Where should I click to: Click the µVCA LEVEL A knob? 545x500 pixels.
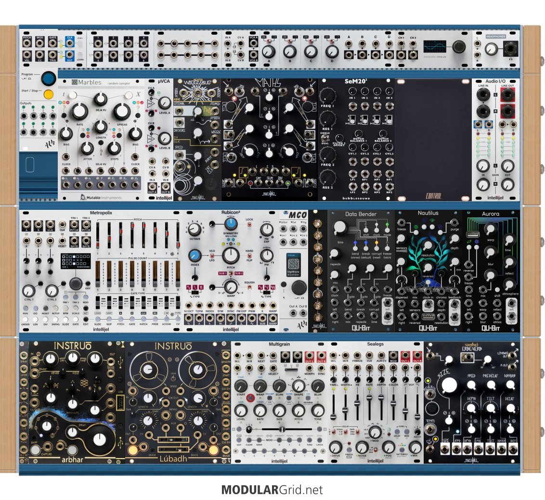[x=164, y=103]
